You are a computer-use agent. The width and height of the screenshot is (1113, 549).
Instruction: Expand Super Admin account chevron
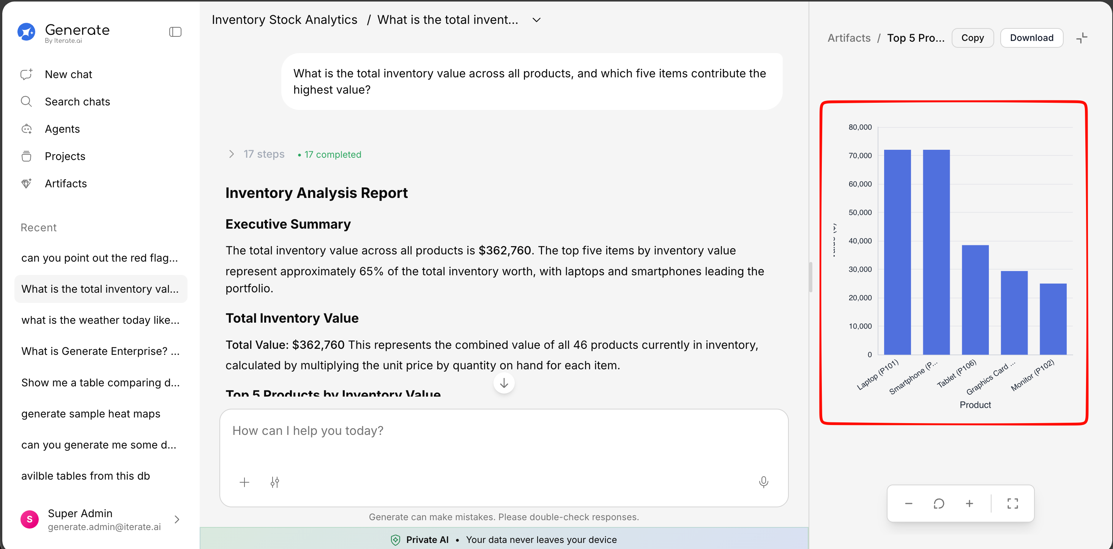coord(177,519)
